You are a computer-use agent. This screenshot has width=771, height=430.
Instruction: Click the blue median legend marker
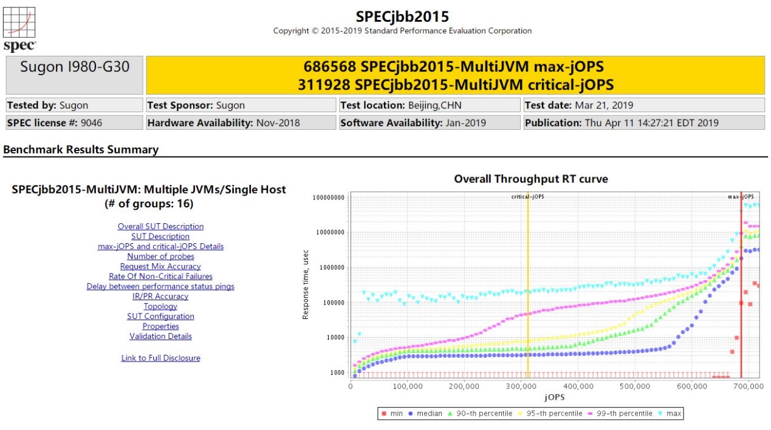411,414
